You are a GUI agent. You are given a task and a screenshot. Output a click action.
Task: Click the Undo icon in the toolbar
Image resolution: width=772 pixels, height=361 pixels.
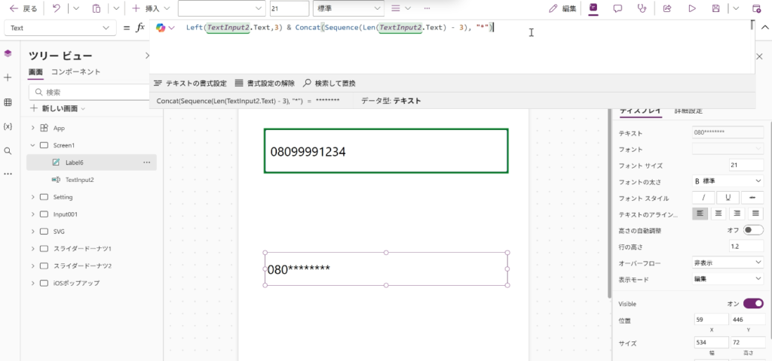(x=56, y=9)
